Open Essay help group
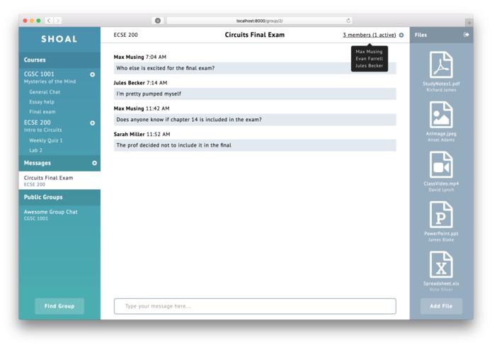This screenshot has height=350, width=492. pyautogui.click(x=42, y=102)
